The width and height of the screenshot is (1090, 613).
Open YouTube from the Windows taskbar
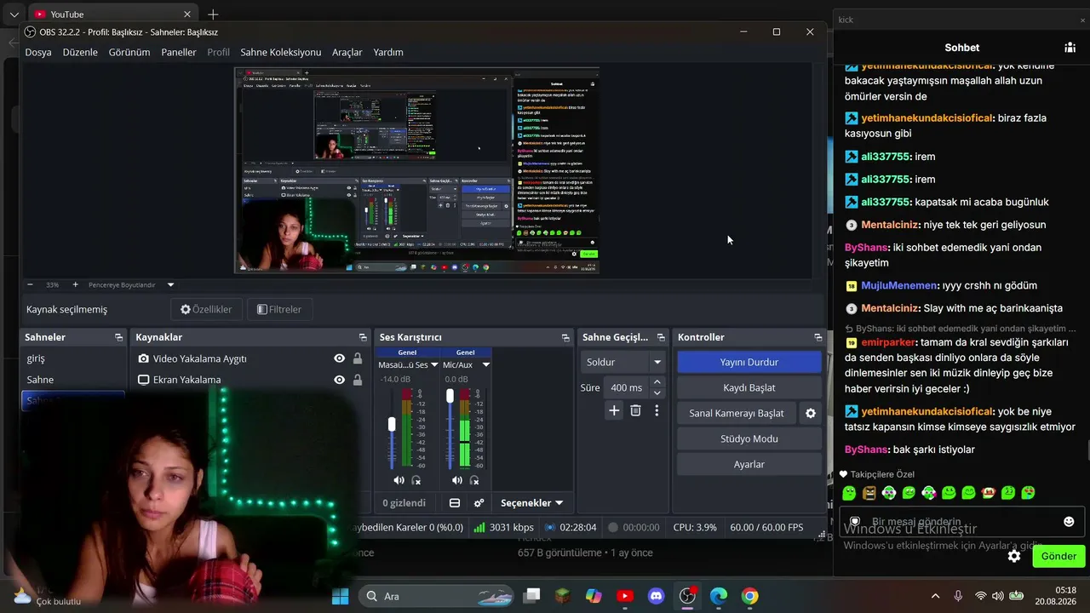(x=625, y=596)
